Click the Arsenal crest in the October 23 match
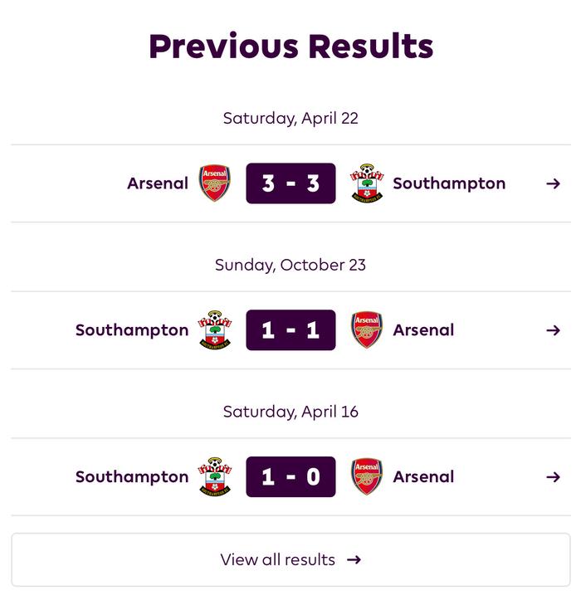Screen dimensions: 581x610 pyautogui.click(x=367, y=330)
